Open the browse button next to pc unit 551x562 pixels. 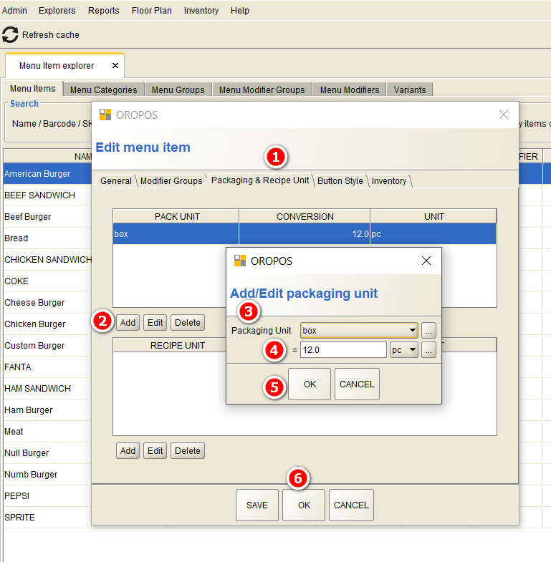click(428, 350)
